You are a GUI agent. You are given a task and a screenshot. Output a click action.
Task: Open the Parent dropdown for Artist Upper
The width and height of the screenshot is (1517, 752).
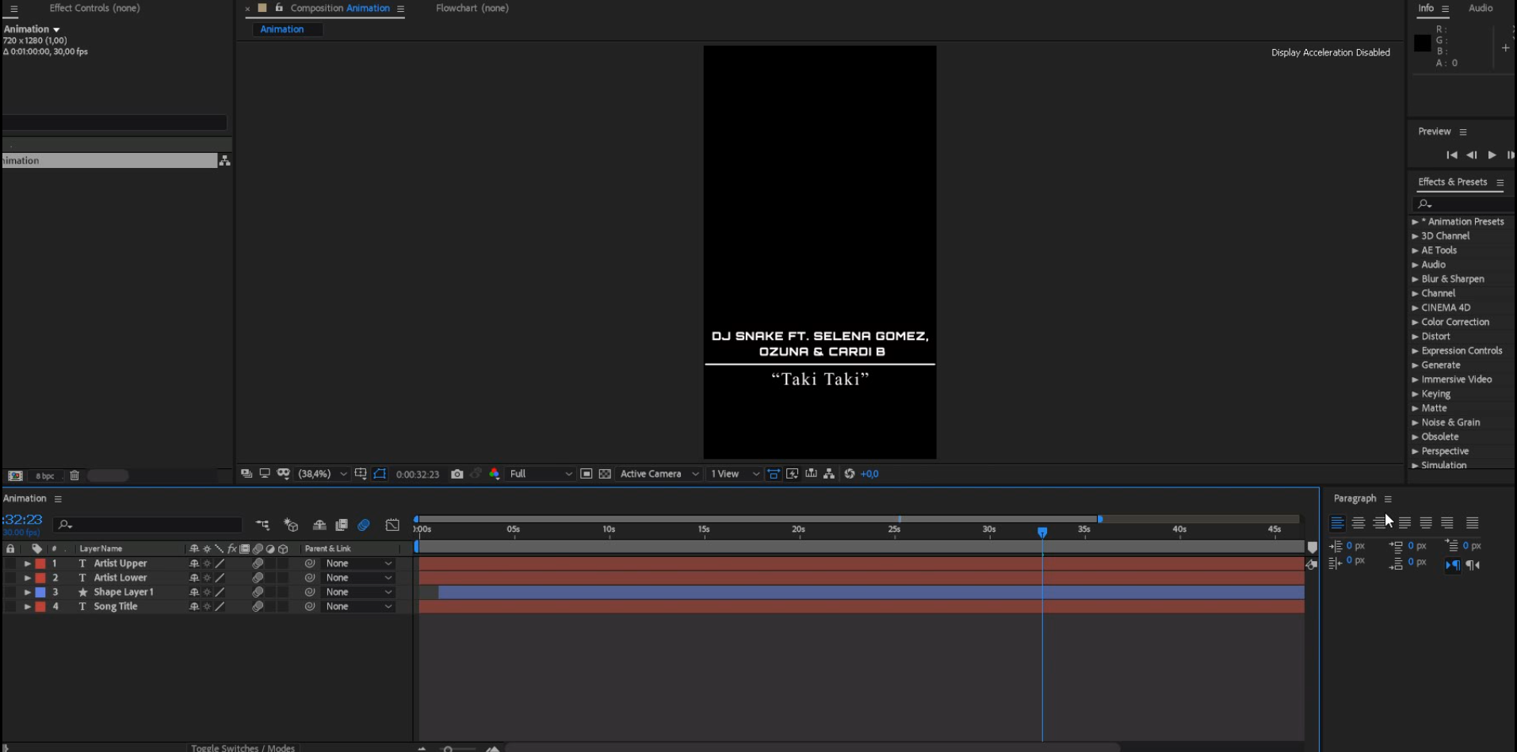pos(358,563)
